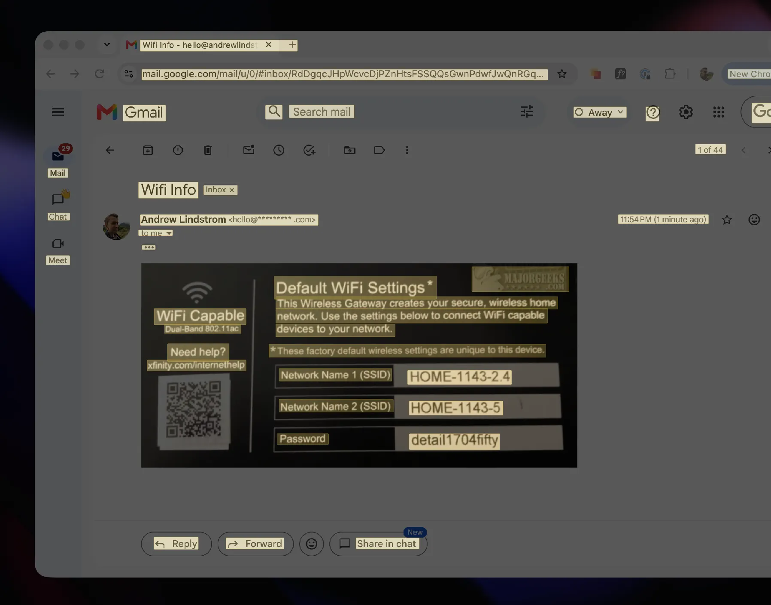
Task: Show trimmed content ellipsis
Action: tap(149, 247)
